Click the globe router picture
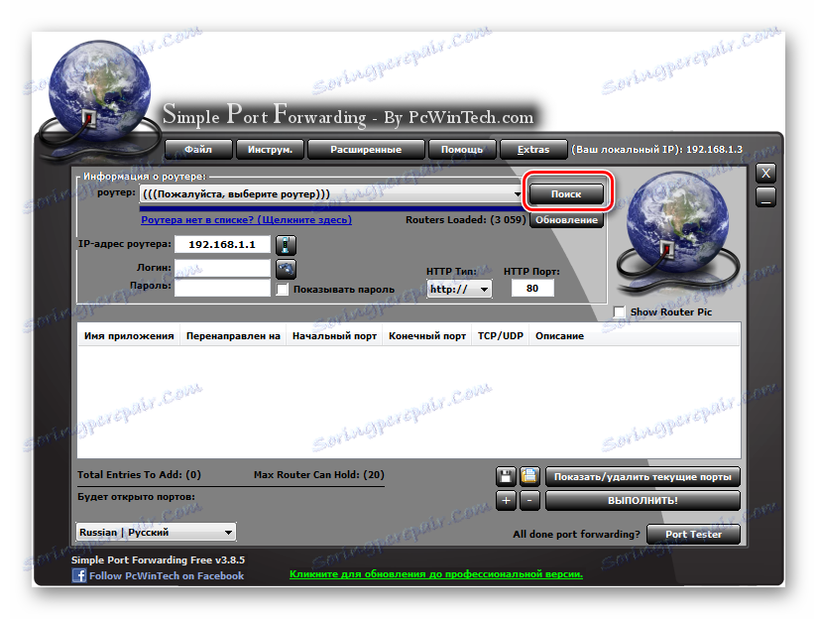 678,231
